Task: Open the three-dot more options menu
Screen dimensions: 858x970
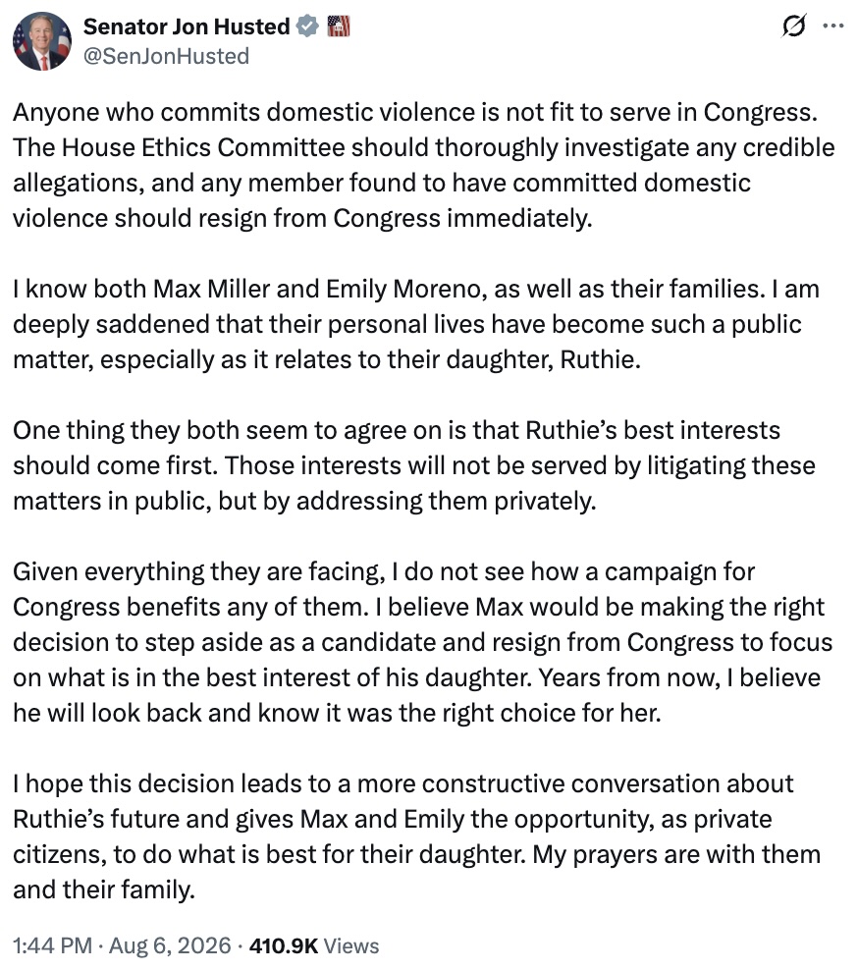Action: [833, 26]
